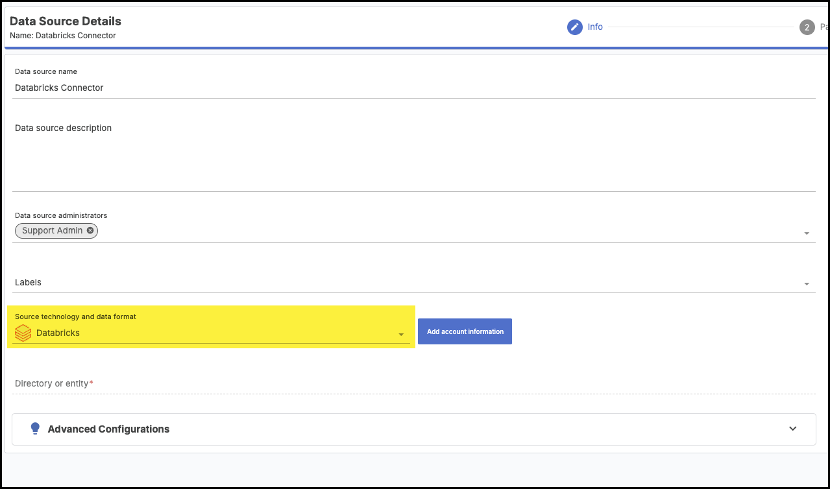Click the Data Source Details heading
830x489 pixels.
pyautogui.click(x=65, y=21)
